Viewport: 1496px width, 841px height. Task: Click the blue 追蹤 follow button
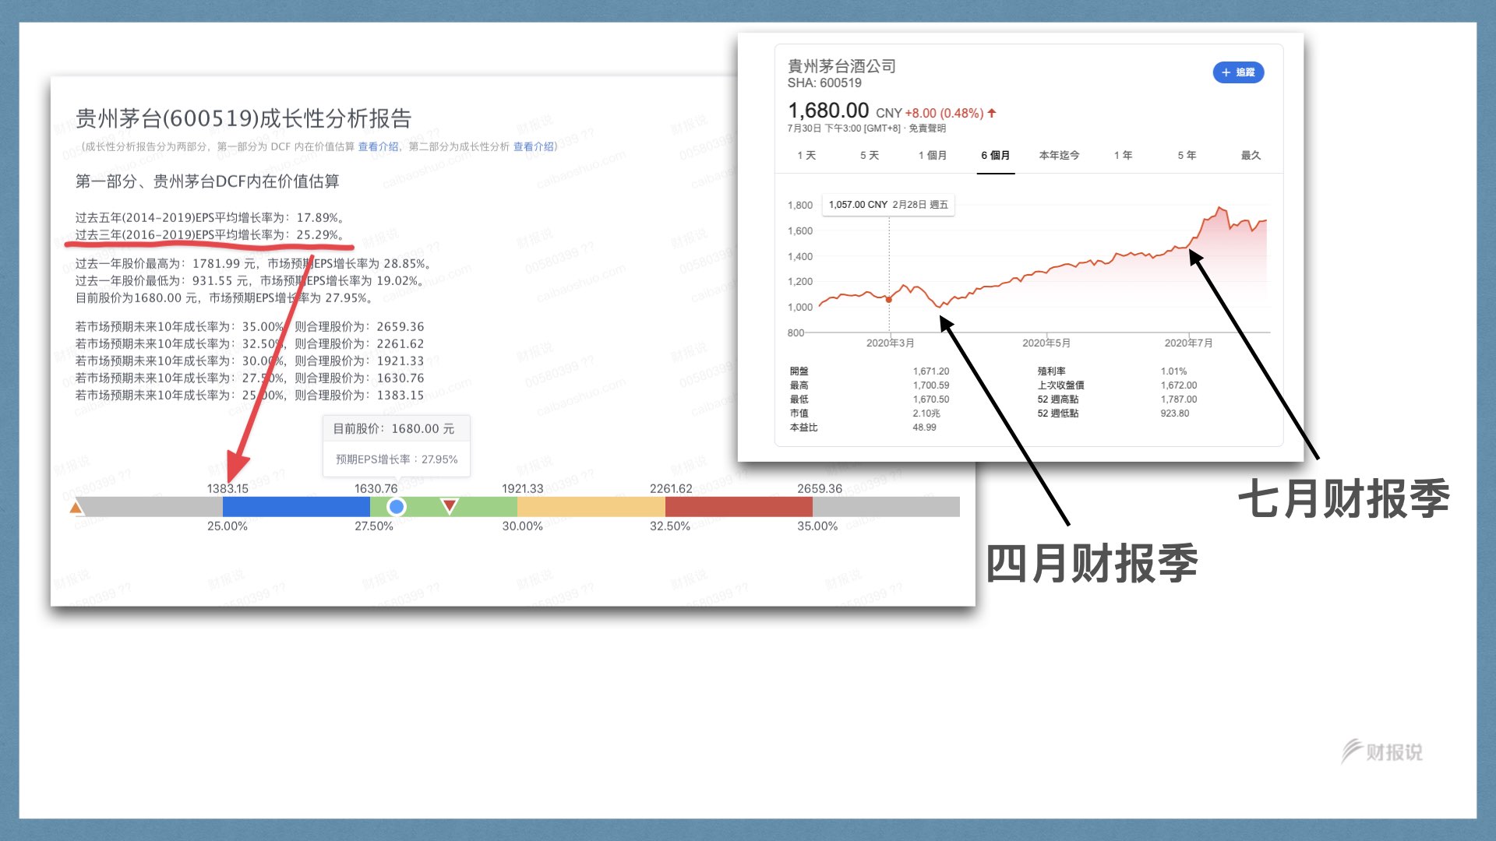tap(1238, 72)
